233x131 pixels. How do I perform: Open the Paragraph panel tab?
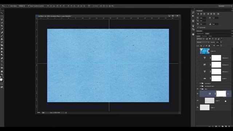coord(200,11)
